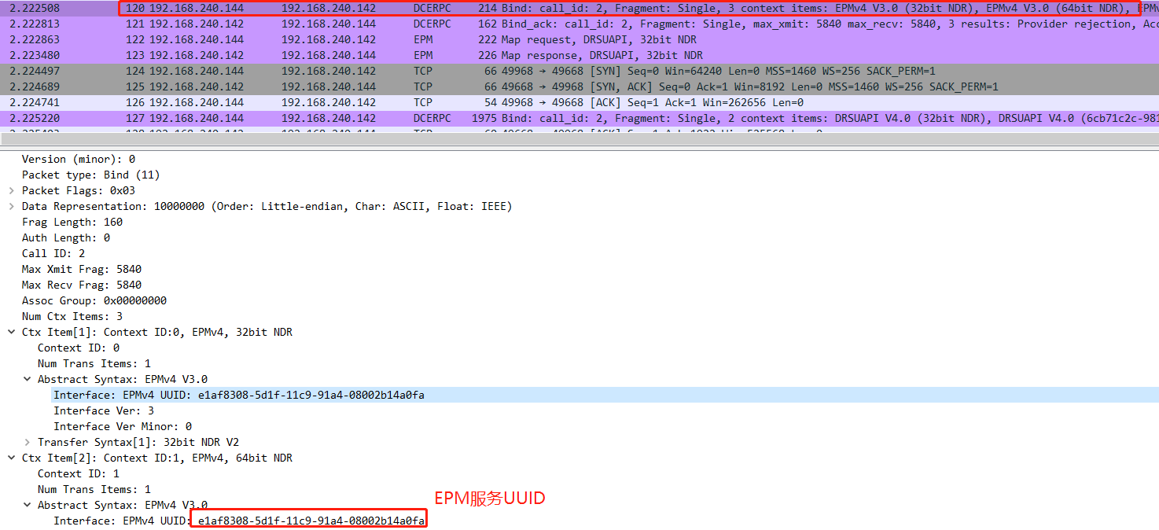Image resolution: width=1159 pixels, height=530 pixels.
Task: Collapse the Ctx Item[2] tree node
Action: click(11, 458)
